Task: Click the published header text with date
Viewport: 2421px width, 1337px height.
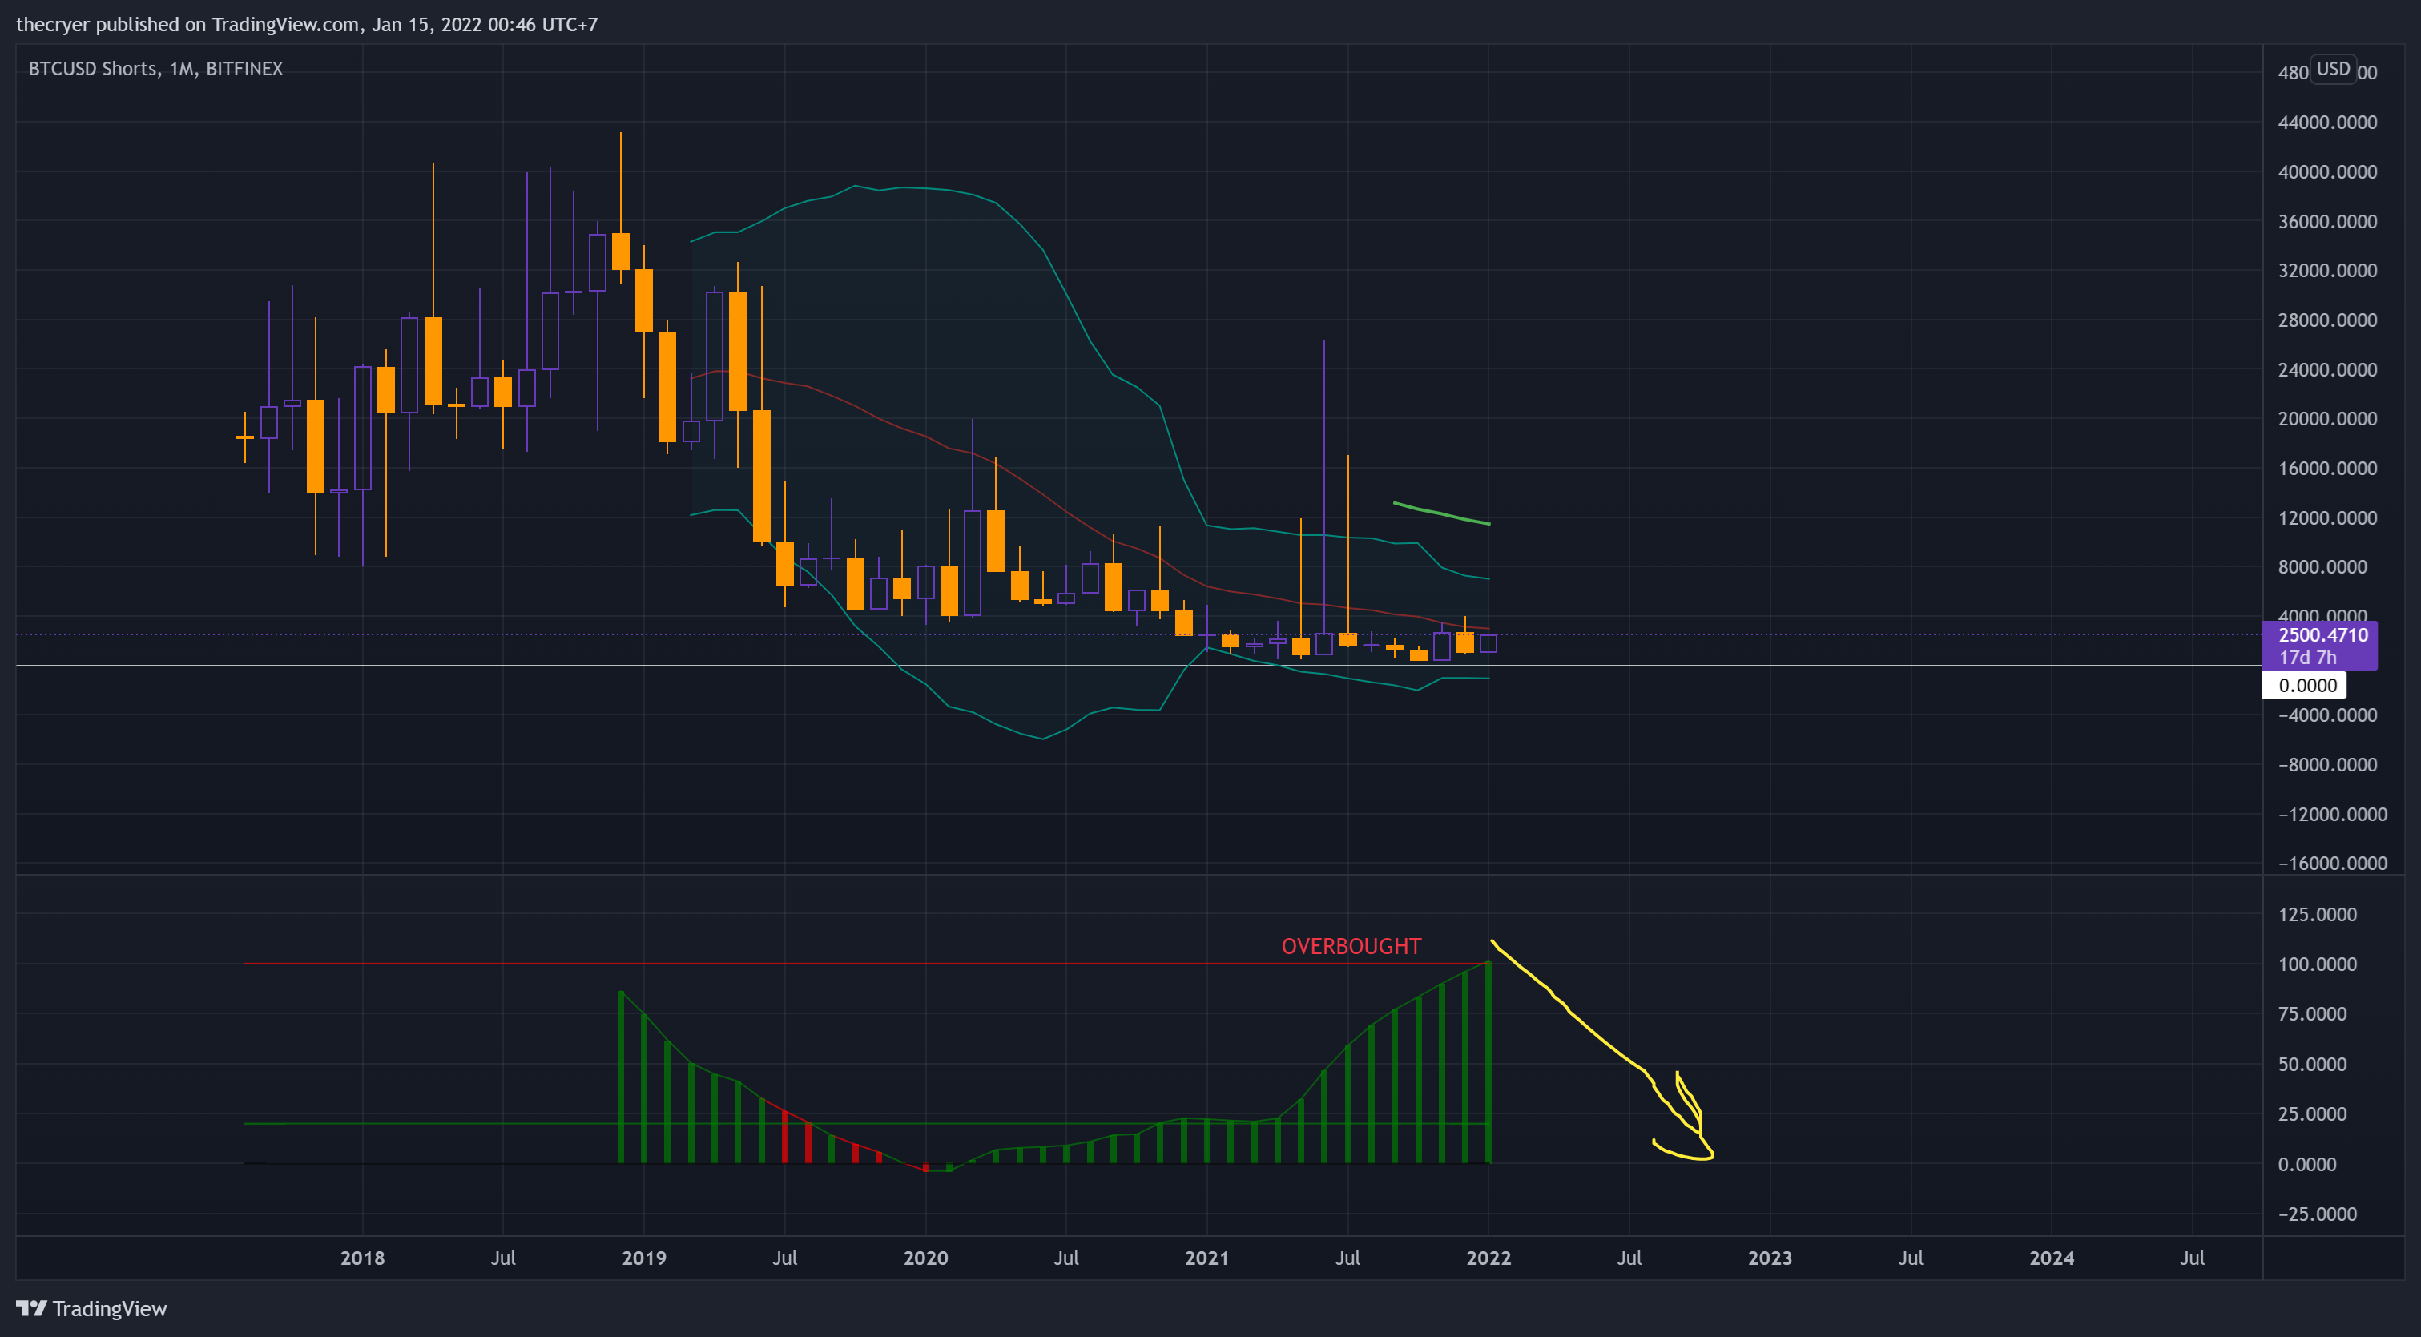Action: [x=306, y=24]
